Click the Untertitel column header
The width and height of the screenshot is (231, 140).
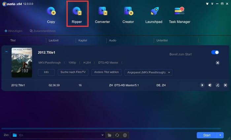[162, 40]
